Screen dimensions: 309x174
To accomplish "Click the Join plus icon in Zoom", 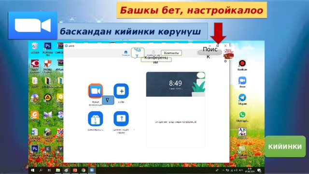I will pos(121,91).
